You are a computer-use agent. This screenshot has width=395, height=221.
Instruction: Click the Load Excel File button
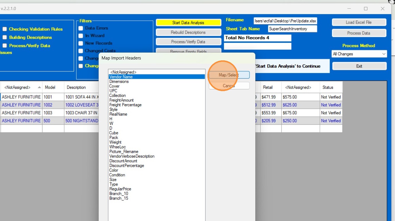(x=359, y=22)
